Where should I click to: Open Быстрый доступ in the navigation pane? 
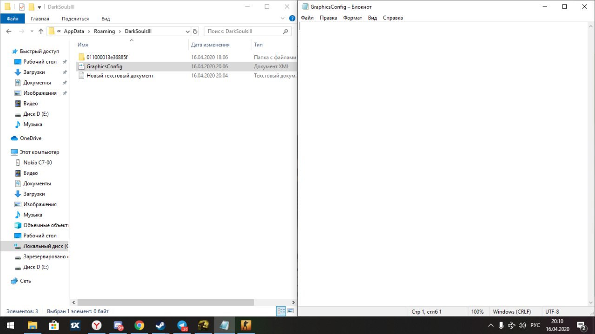[x=40, y=51]
